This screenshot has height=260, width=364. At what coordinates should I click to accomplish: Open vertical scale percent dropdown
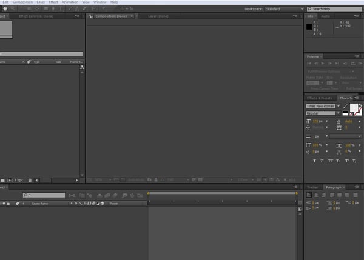[326, 145]
